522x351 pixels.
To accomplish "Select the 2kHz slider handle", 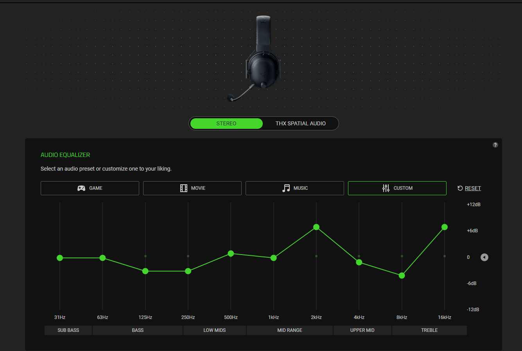I will point(316,227).
